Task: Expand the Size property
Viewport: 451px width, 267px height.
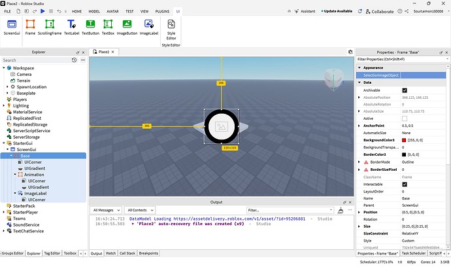Action: pyautogui.click(x=359, y=226)
